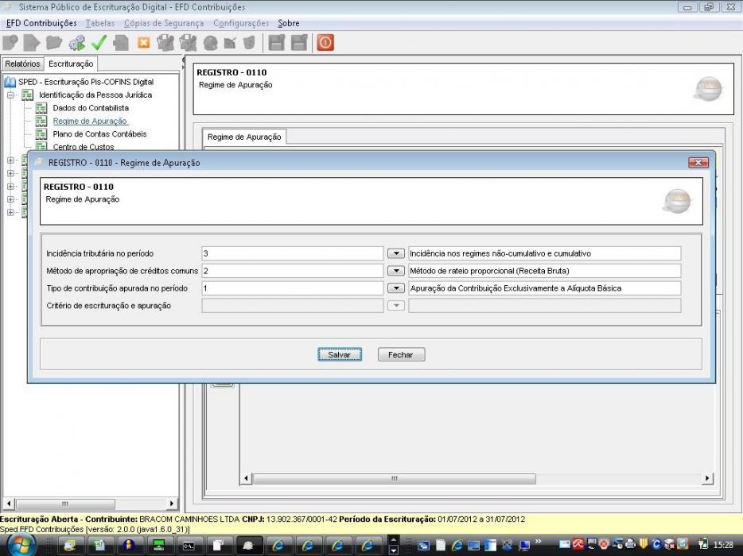Open Incidência tributária no período dropdown
Viewport: 743px width, 556px height.
tap(395, 253)
